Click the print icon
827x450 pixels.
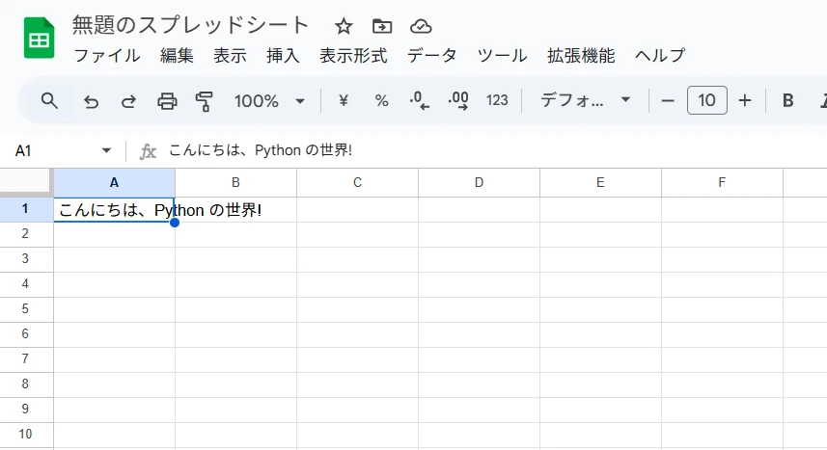tap(167, 100)
